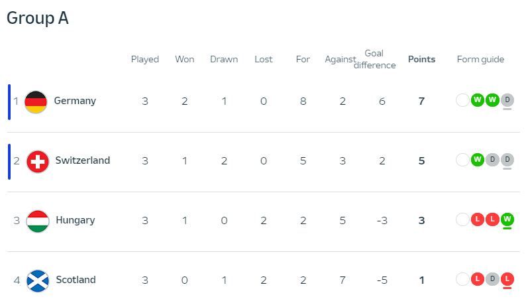Screen dimensions: 526x299
Task: Open the Germany team link
Action: click(75, 101)
